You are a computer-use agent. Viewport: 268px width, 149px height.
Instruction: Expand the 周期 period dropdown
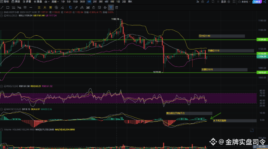point(55,2)
